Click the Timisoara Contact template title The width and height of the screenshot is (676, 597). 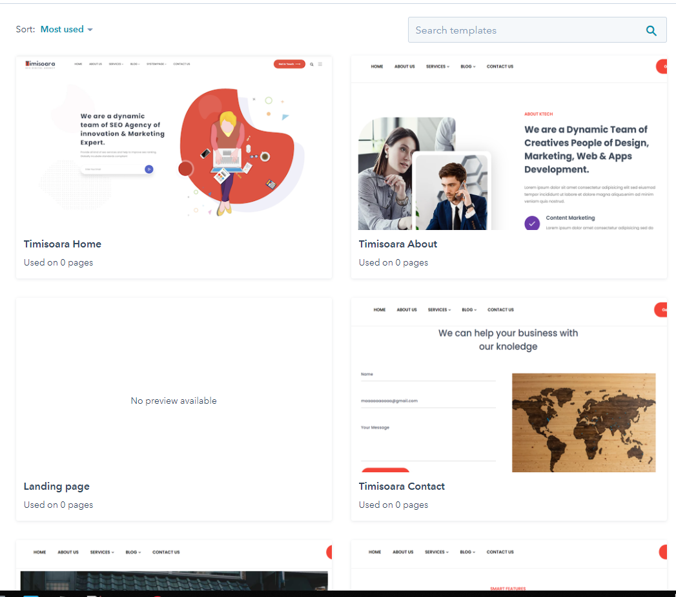click(402, 487)
